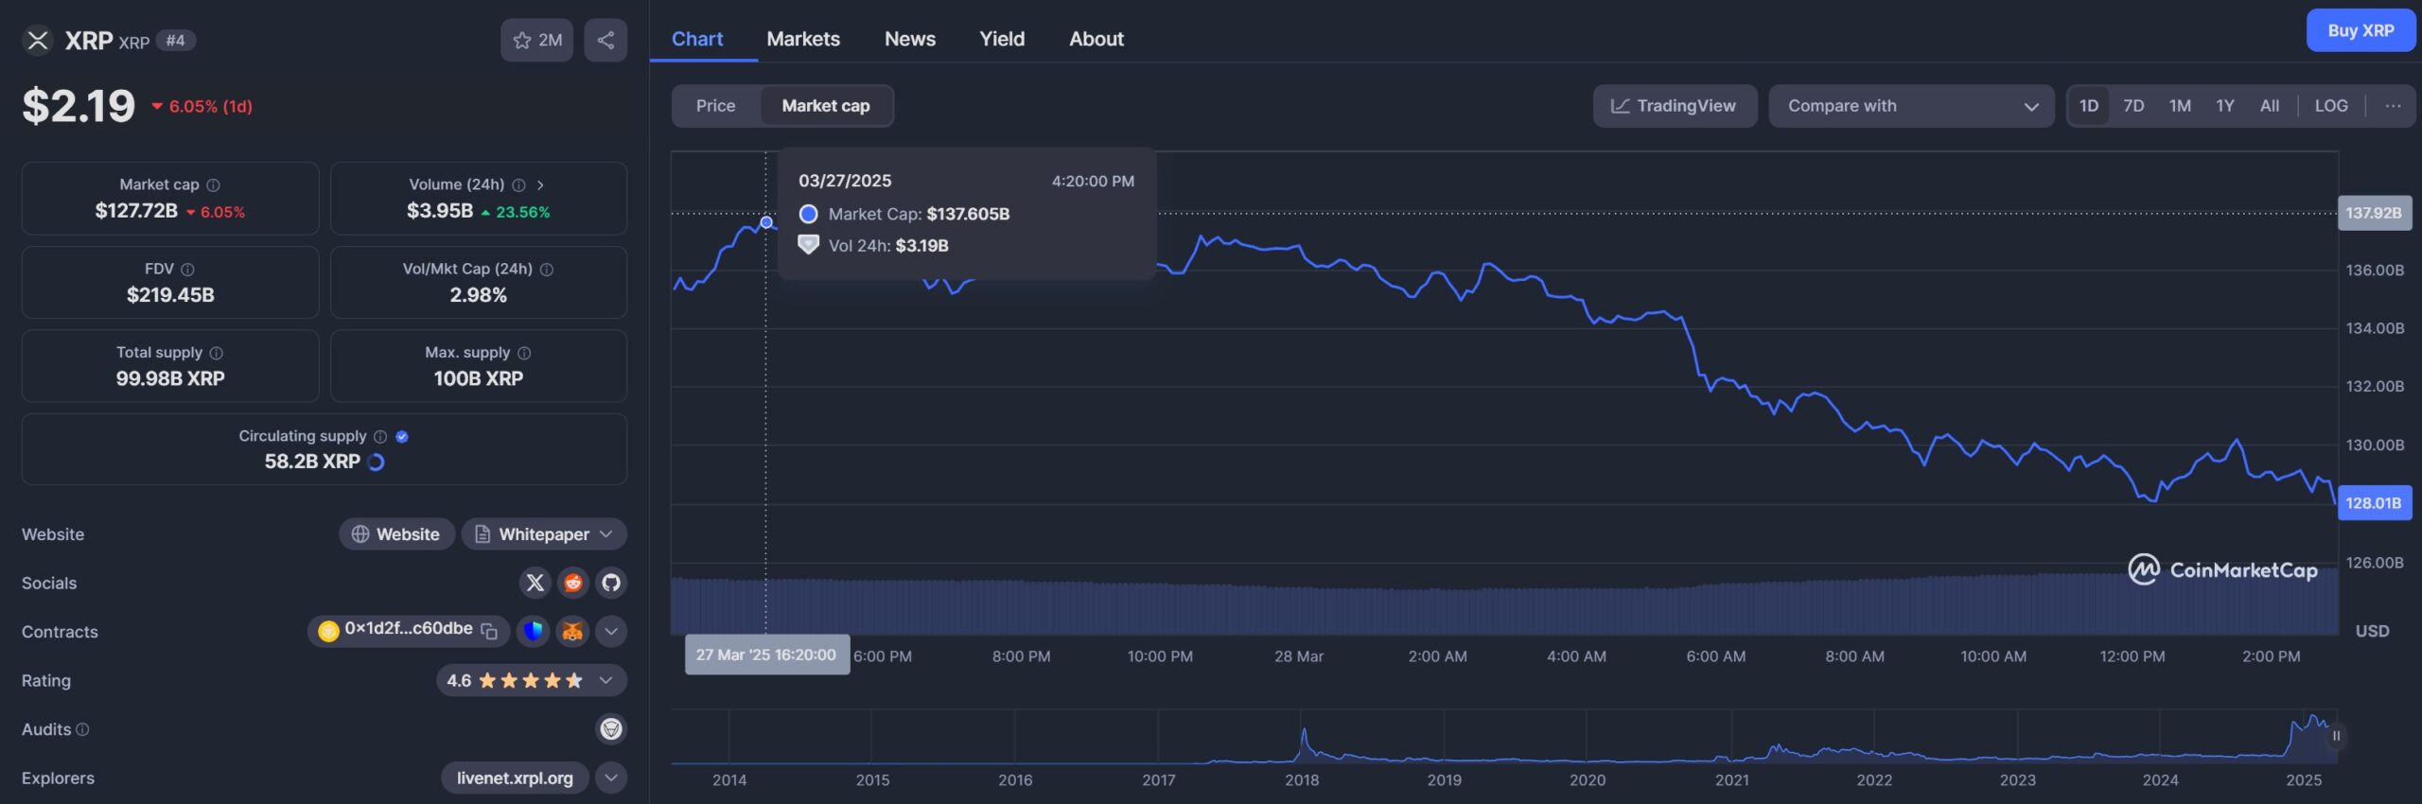
Task: Open the Yield tab
Action: 1002,39
